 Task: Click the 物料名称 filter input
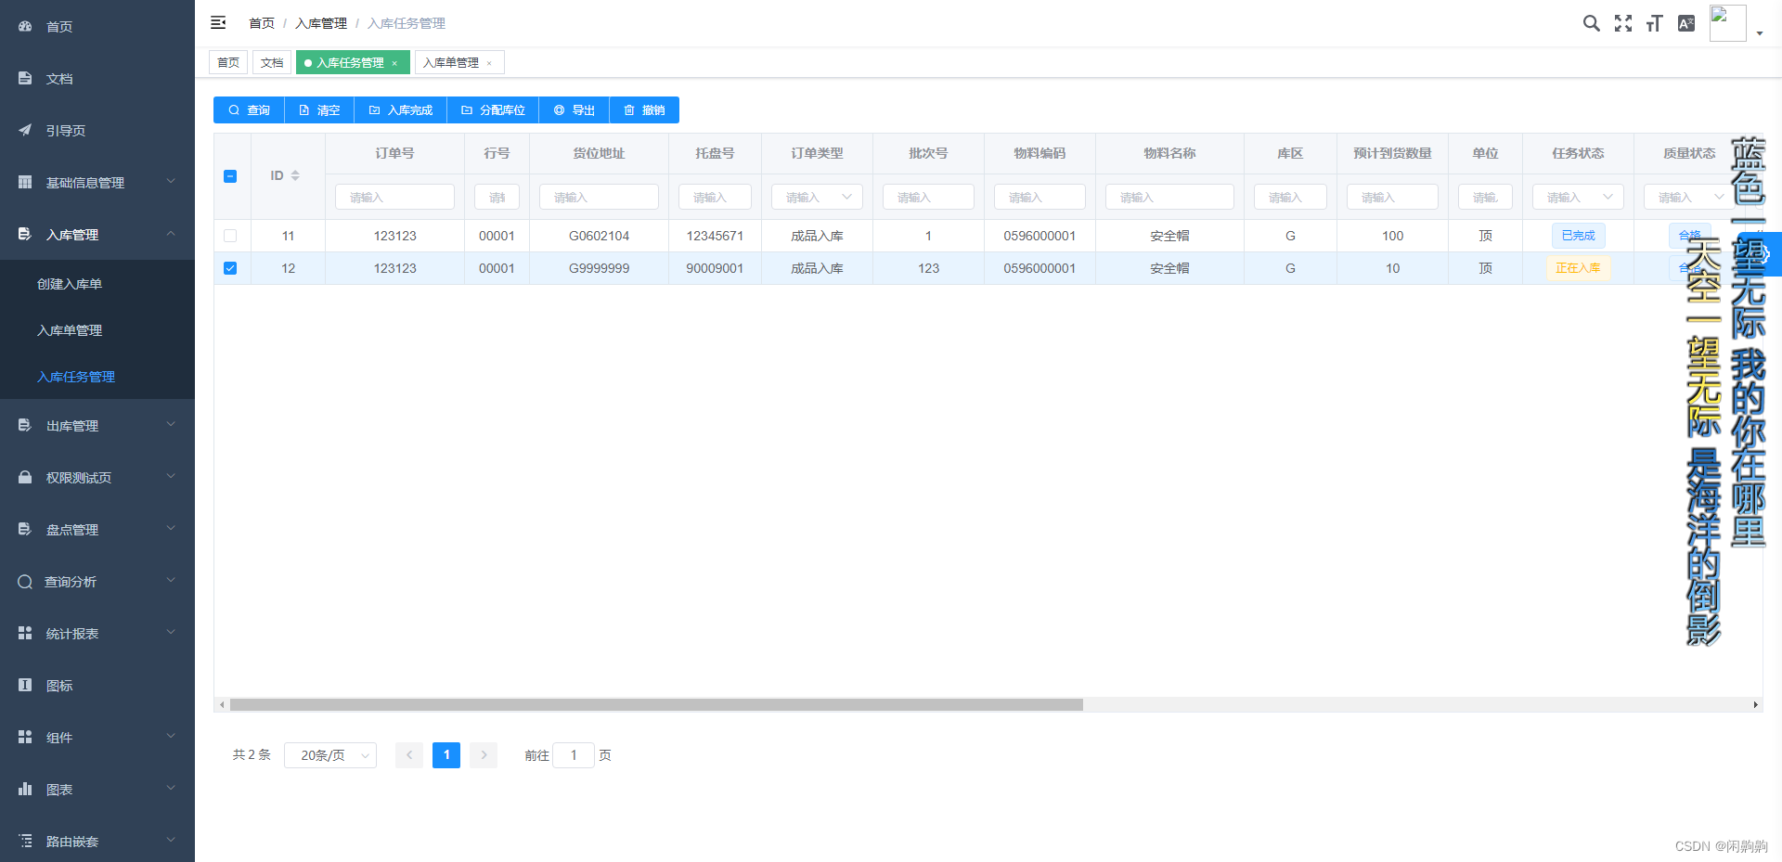point(1169,197)
